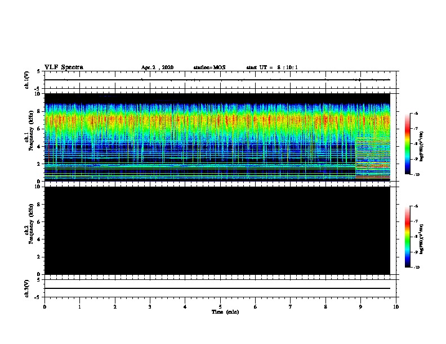Click the Time (min) axis label
Screen dimensions: 446x344
pyautogui.click(x=225, y=312)
